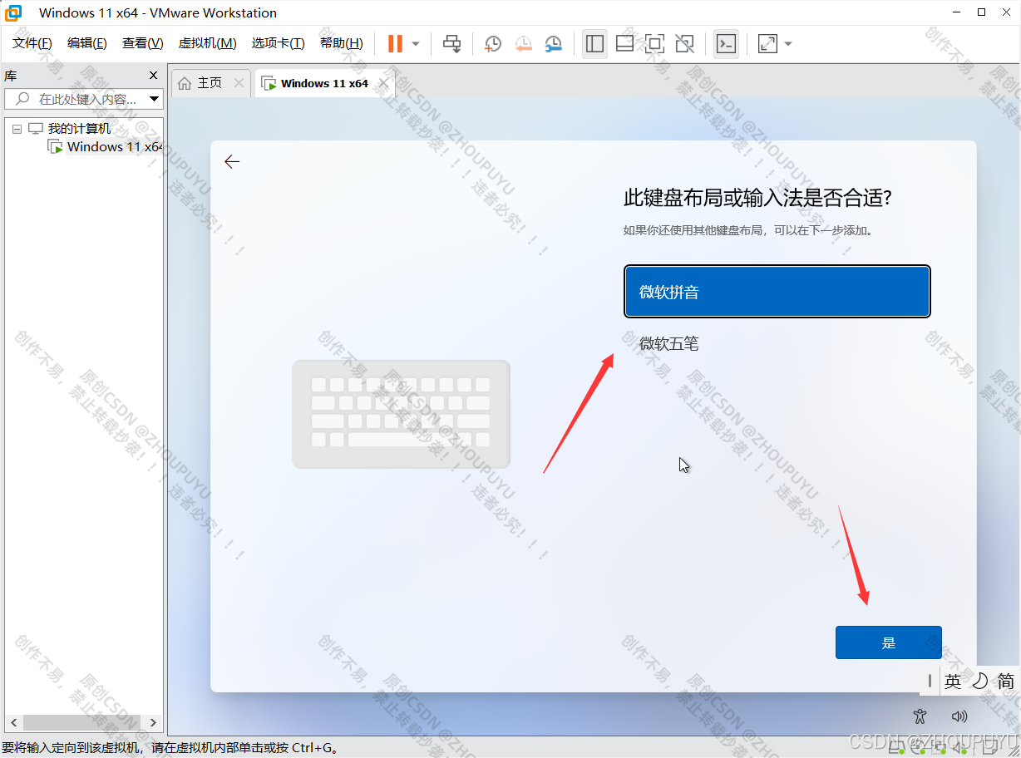This screenshot has width=1021, height=758.
Task: Open the power options dropdown beside the pause icon
Action: 416,44
